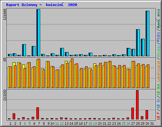The image size is (162, 127).
Task: Click the cyan hits bar for day 4
Action: pos(25,50)
